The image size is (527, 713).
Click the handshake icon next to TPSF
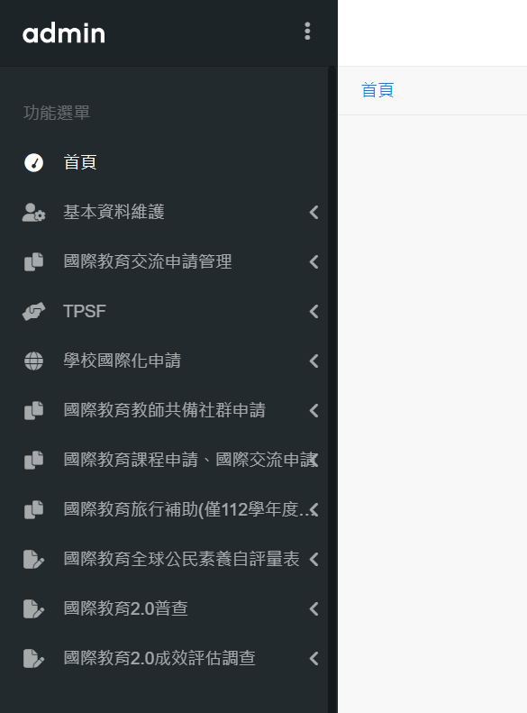coord(33,312)
